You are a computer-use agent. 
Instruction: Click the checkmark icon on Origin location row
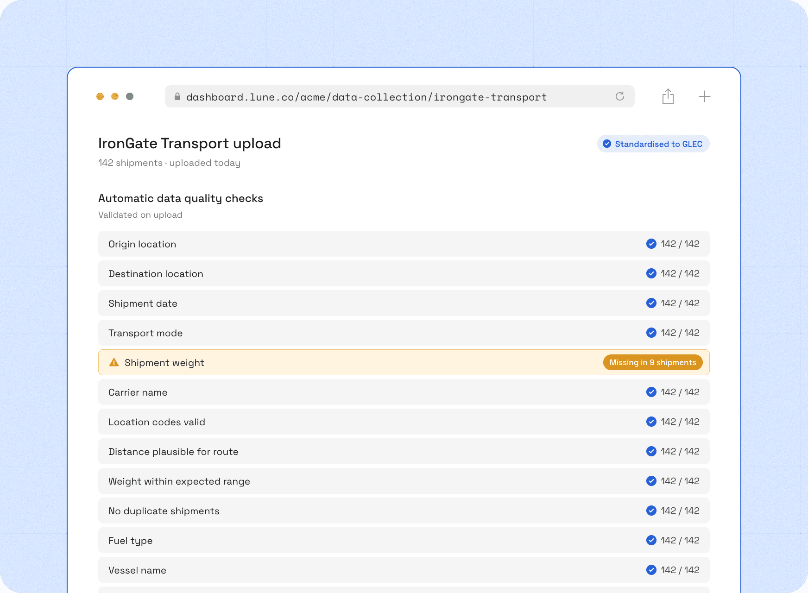pyautogui.click(x=651, y=244)
